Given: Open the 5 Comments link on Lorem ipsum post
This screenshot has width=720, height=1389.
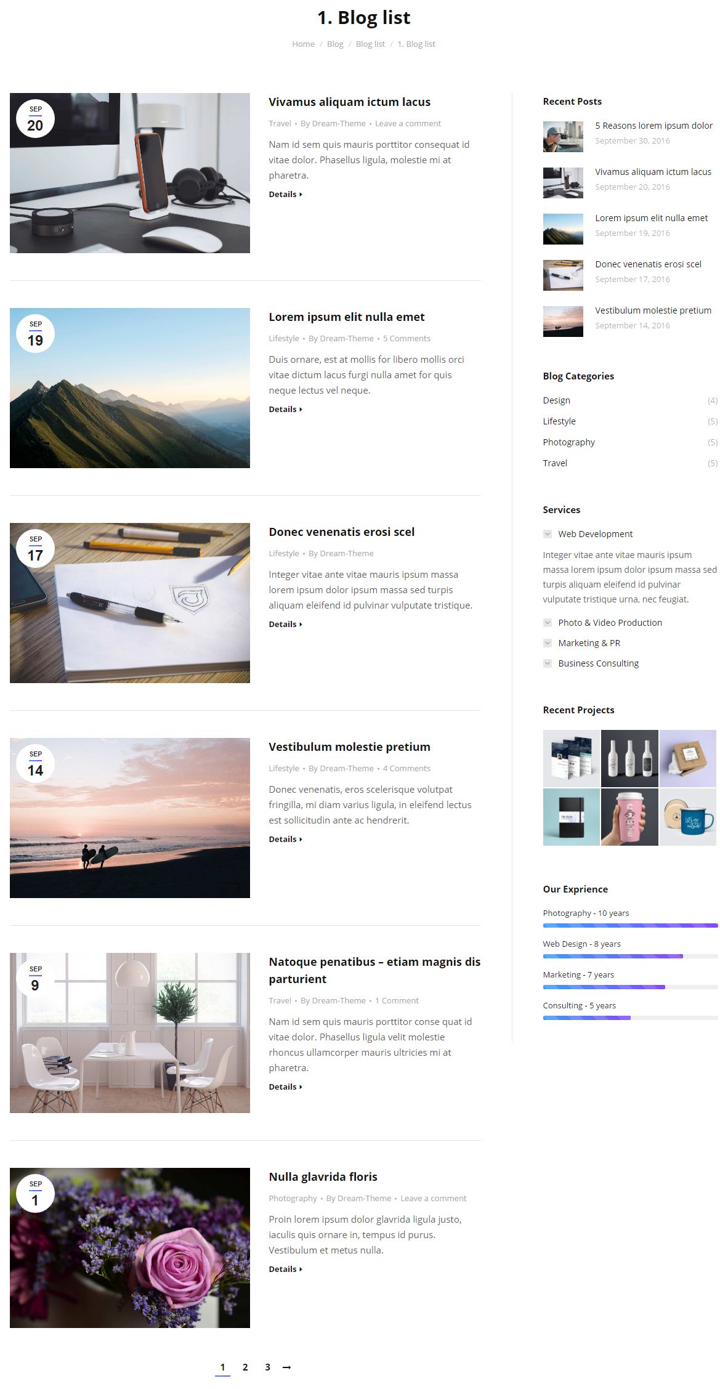Looking at the screenshot, I should point(407,338).
